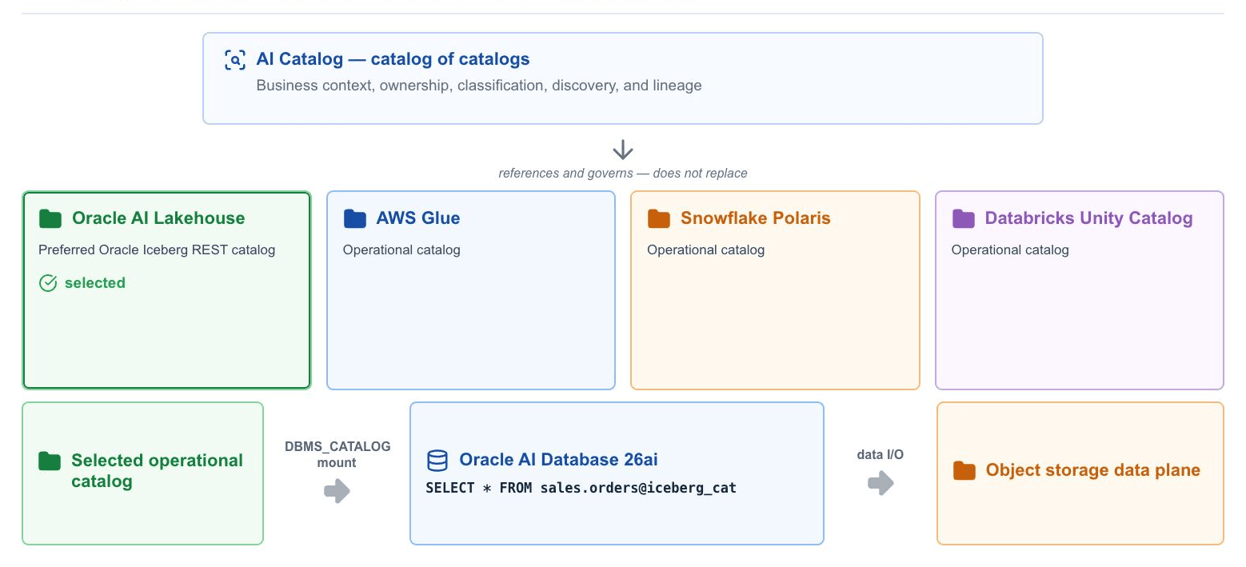This screenshot has width=1246, height=567.
Task: Click the purple Databricks Unity Catalog folder icon
Action: [963, 218]
